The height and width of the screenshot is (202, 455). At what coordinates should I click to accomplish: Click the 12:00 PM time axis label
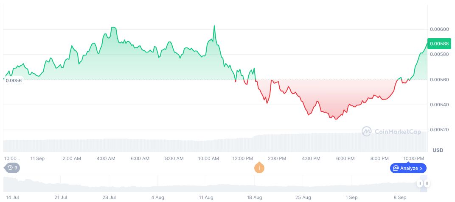click(243, 158)
